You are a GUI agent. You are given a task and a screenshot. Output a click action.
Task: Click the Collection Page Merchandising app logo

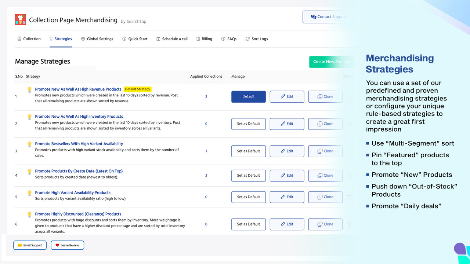(x=21, y=19)
